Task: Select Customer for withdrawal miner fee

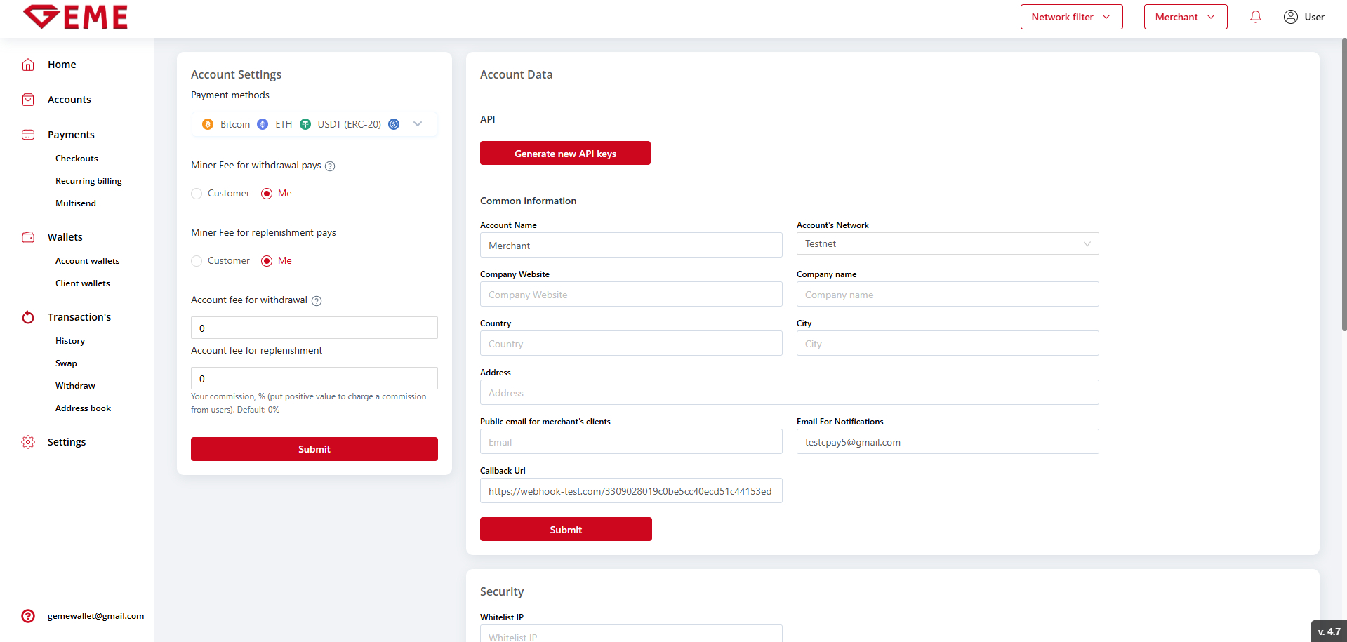Action: coord(197,194)
